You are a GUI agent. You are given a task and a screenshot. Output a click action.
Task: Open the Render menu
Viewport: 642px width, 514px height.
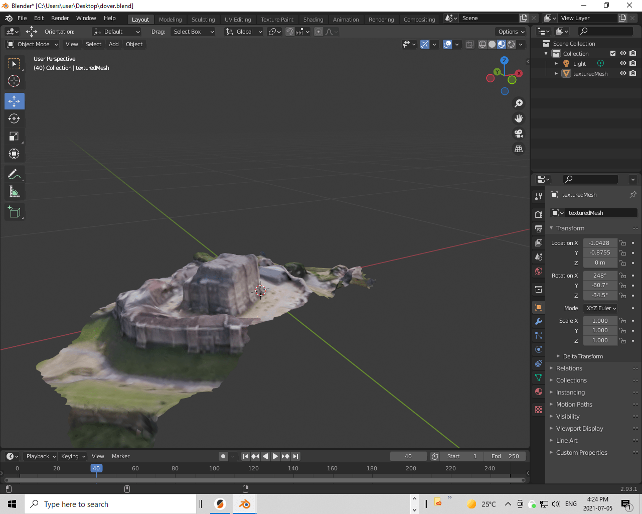click(x=60, y=18)
